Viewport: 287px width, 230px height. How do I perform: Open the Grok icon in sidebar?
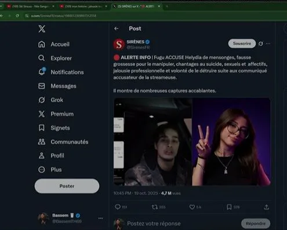42,100
